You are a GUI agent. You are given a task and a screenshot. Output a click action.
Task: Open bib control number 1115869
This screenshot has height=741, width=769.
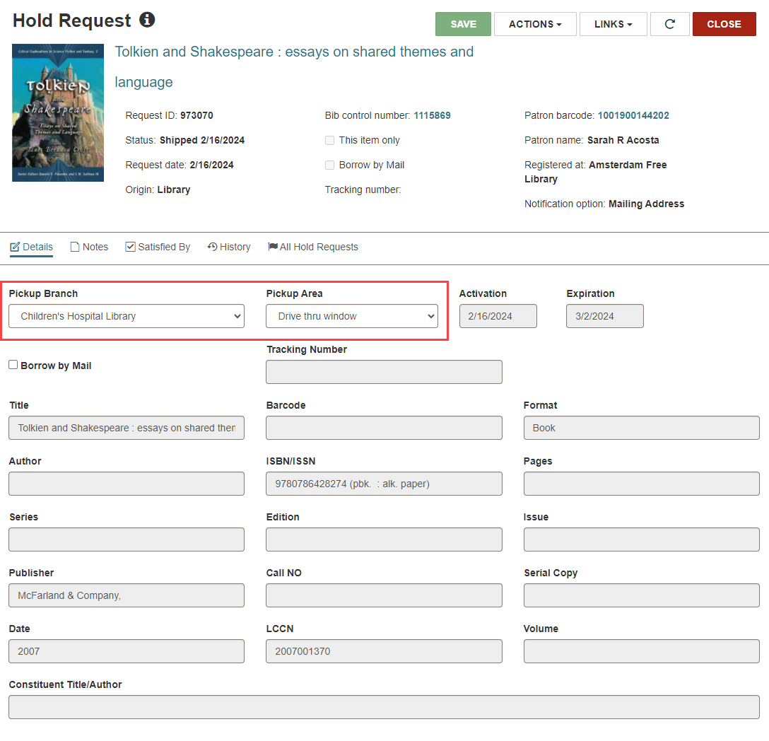coord(432,115)
